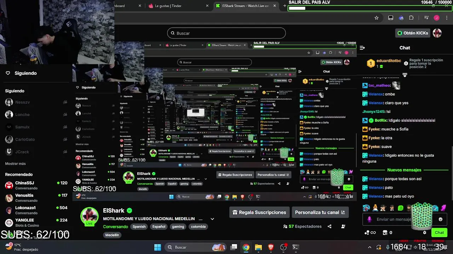Close the Le gustas Tinder tab
The width and height of the screenshot is (453, 254).
tap(208, 6)
